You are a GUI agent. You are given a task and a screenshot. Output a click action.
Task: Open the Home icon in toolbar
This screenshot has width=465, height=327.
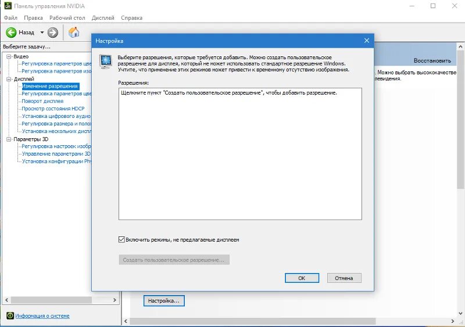click(74, 32)
